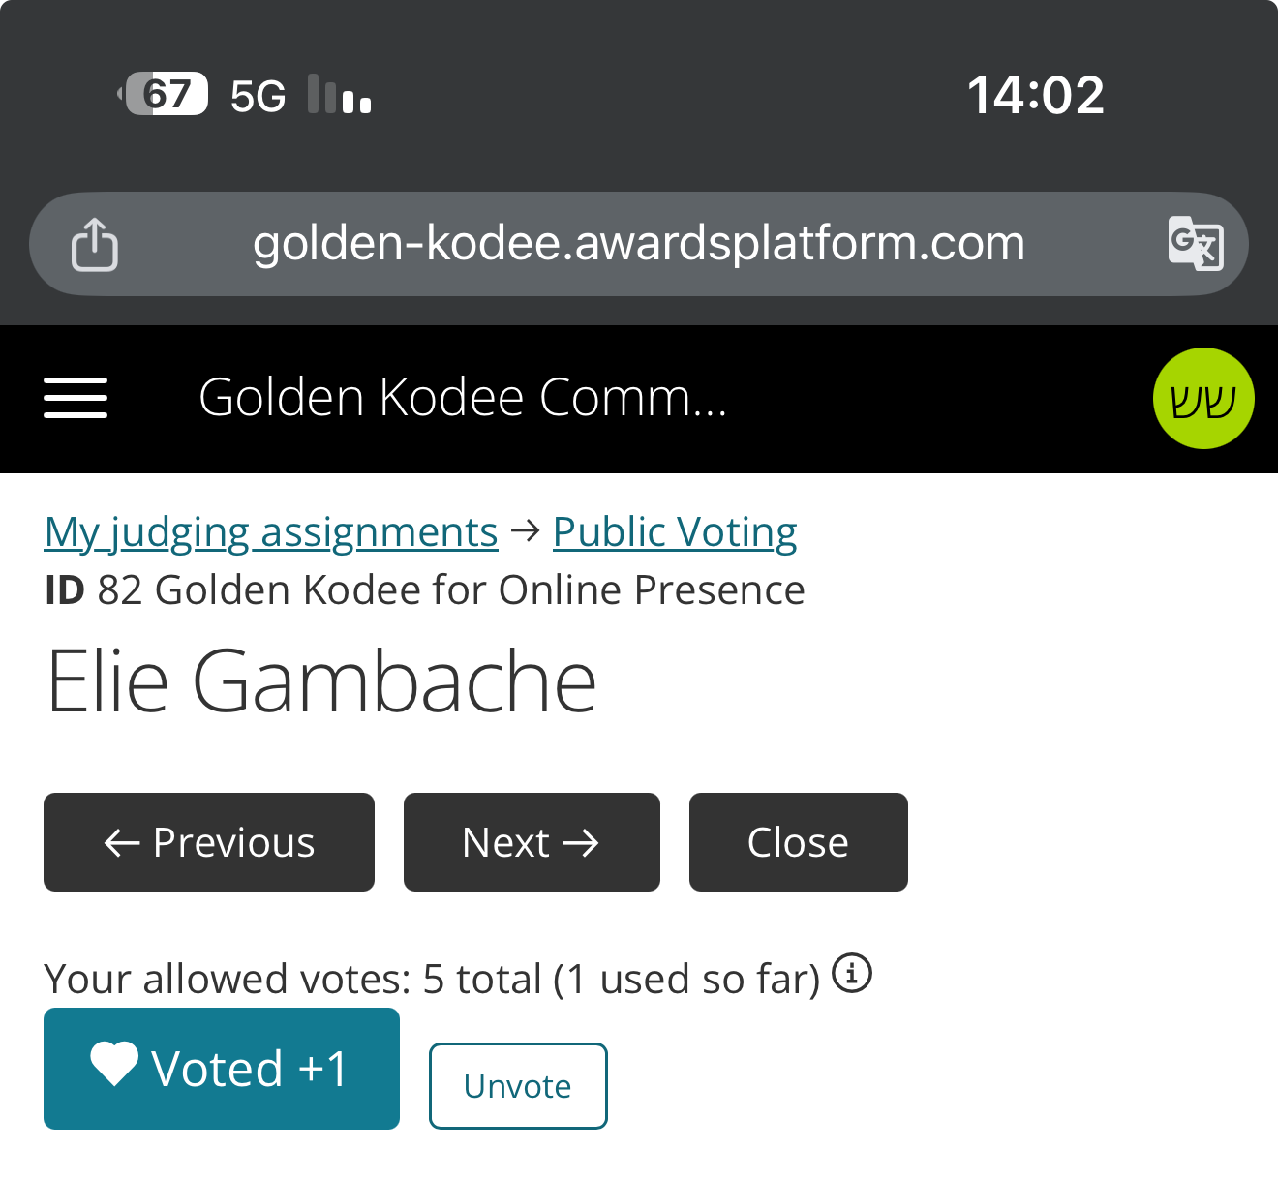Tap the 5G network indicator
This screenshot has width=1278, height=1179.
[x=259, y=96]
